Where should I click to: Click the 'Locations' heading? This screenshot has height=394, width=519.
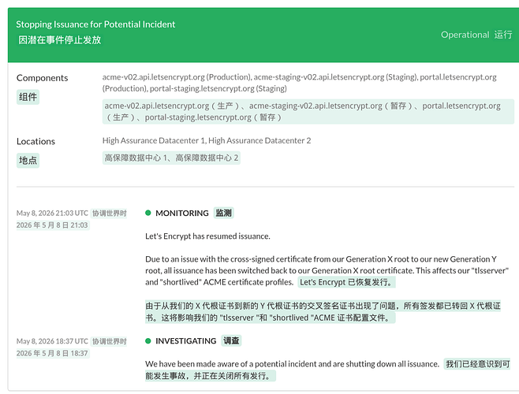pos(35,141)
